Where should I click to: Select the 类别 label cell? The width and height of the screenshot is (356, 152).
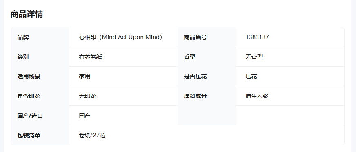(x=40, y=56)
